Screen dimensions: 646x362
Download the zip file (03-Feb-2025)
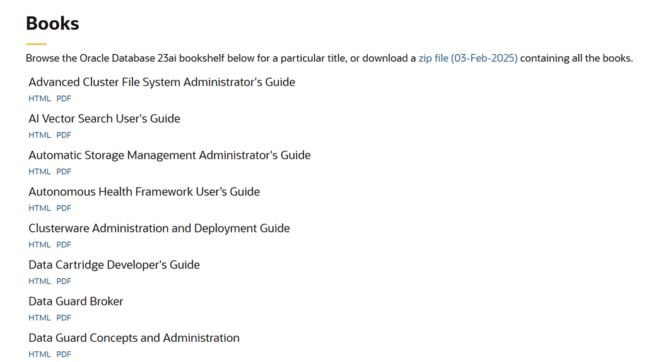(x=467, y=58)
